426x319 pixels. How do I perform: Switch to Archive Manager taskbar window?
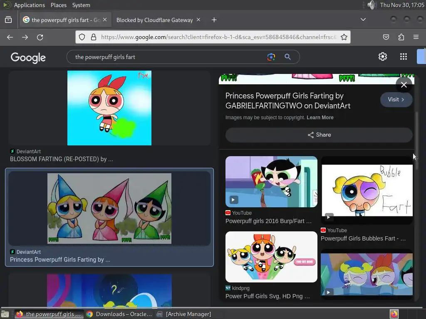[184, 314]
